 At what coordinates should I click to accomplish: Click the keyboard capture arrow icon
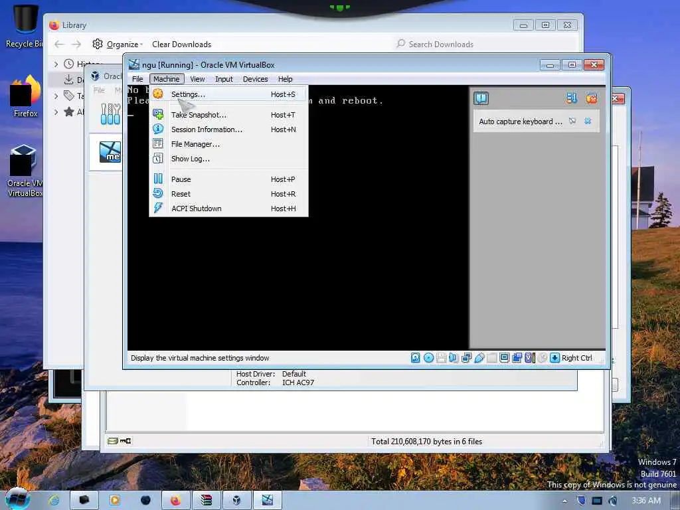click(x=554, y=358)
